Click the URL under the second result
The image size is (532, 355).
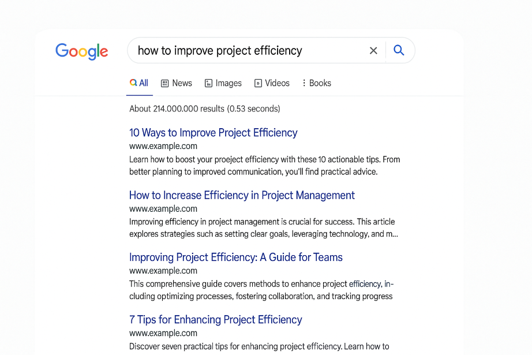click(x=163, y=208)
